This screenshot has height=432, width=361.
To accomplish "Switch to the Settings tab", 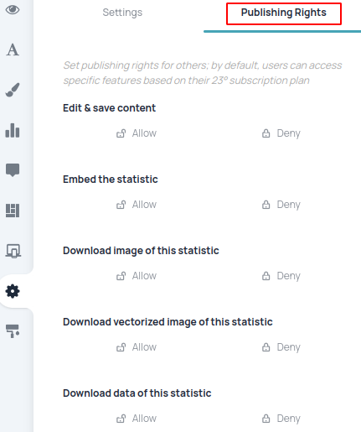I will pyautogui.click(x=122, y=13).
